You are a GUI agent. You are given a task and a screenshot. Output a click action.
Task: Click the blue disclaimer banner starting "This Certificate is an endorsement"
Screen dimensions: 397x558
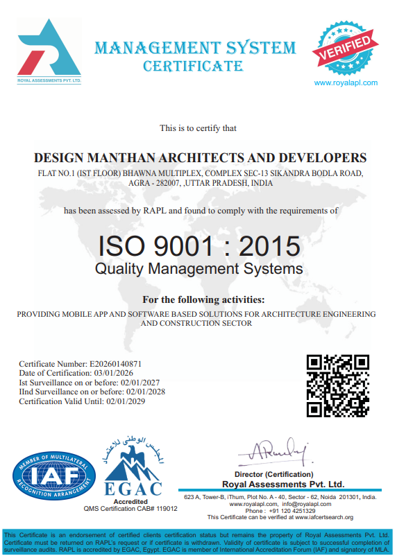coord(196,543)
